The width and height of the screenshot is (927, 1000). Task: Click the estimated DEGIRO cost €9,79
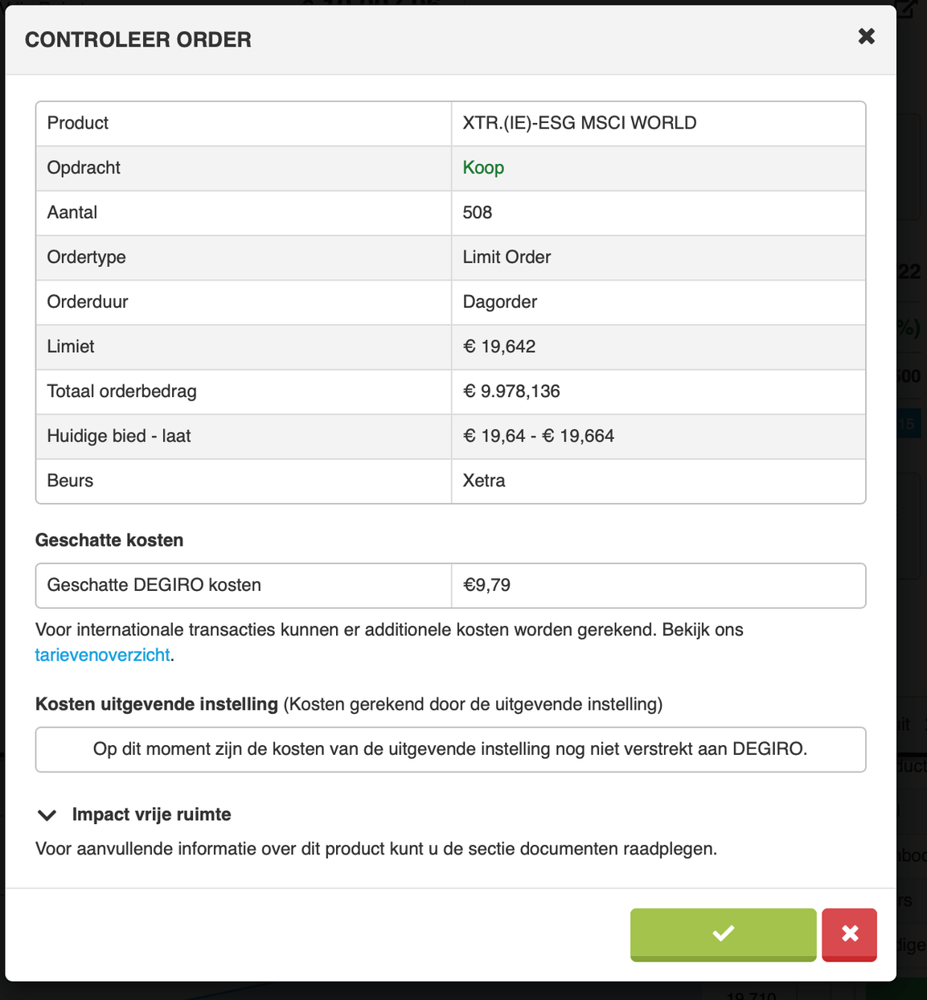[x=486, y=585]
